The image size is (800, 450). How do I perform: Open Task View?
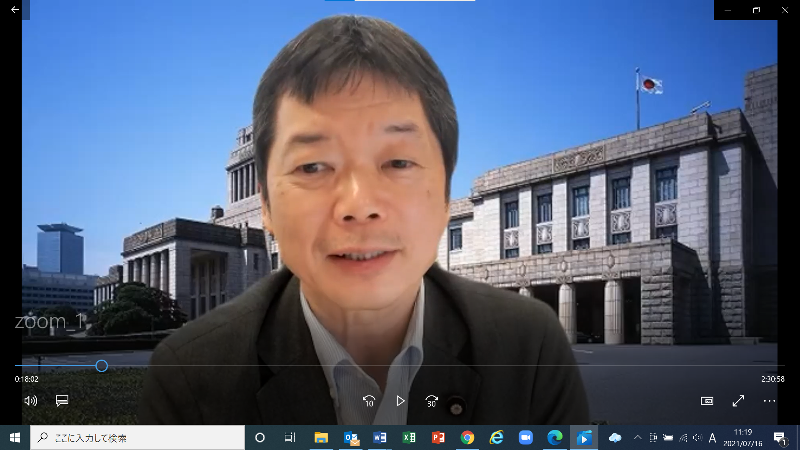[x=290, y=437]
